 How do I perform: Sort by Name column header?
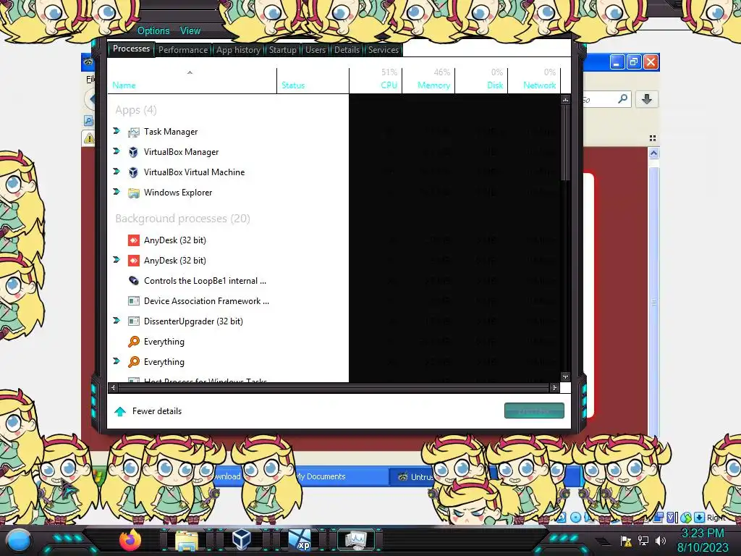click(x=192, y=80)
